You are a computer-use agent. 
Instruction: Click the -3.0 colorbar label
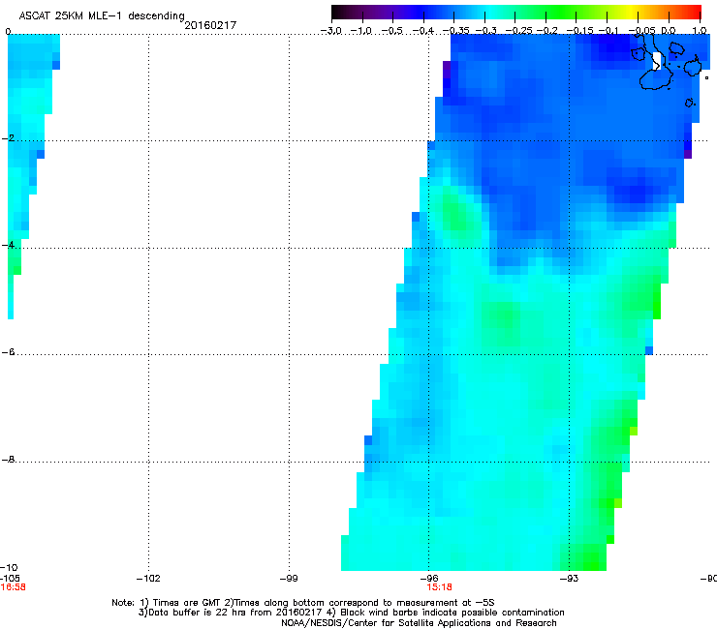tap(331, 31)
